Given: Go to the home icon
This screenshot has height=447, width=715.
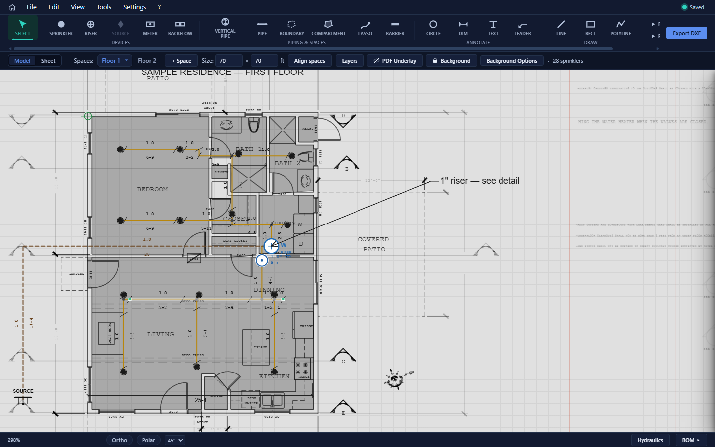Looking at the screenshot, I should tap(12, 7).
